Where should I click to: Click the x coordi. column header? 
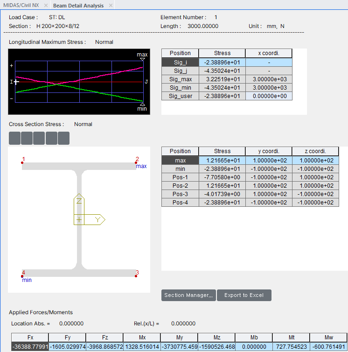click(269, 53)
